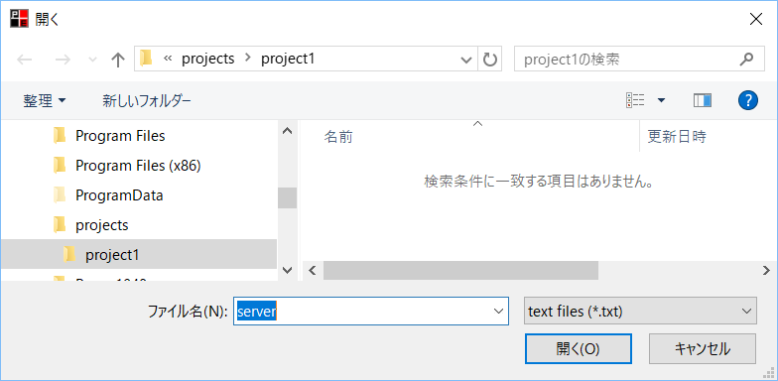Image resolution: width=778 pixels, height=381 pixels.
Task: Click the Forward navigation arrow
Action: point(64,60)
